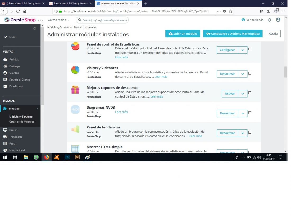Go to Firefox home page
The width and height of the screenshot is (291, 218).
click(x=25, y=11)
